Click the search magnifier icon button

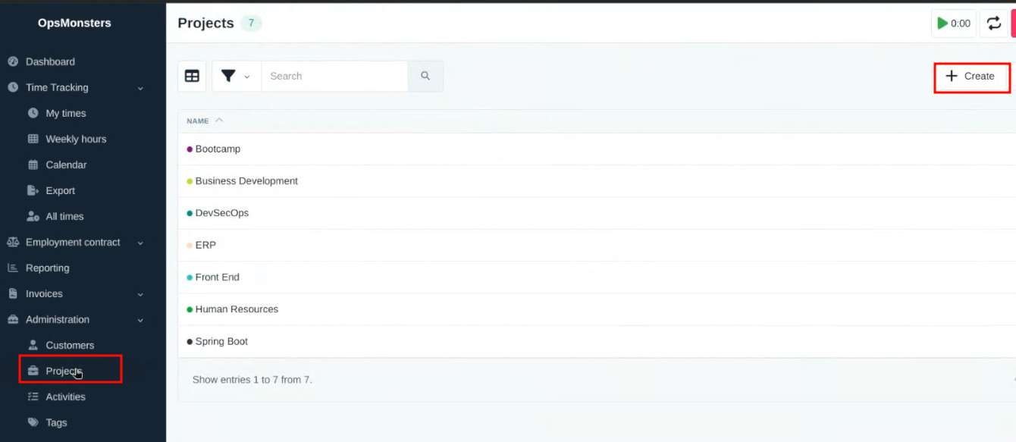click(x=425, y=76)
